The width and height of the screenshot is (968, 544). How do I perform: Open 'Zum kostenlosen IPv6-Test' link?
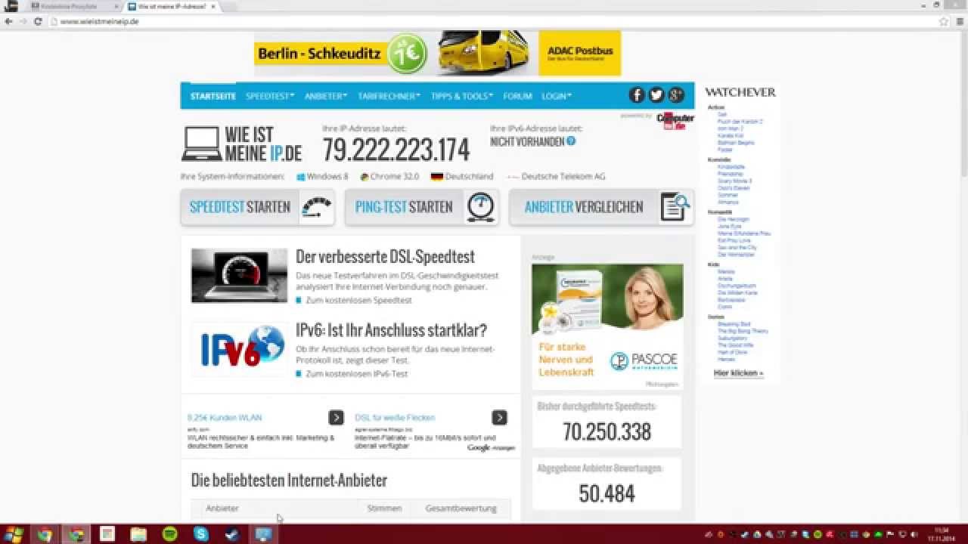[x=356, y=374]
